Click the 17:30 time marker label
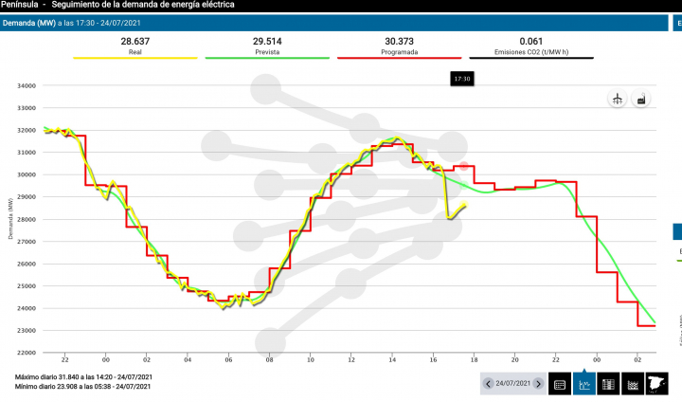The image size is (682, 402). tap(462, 79)
